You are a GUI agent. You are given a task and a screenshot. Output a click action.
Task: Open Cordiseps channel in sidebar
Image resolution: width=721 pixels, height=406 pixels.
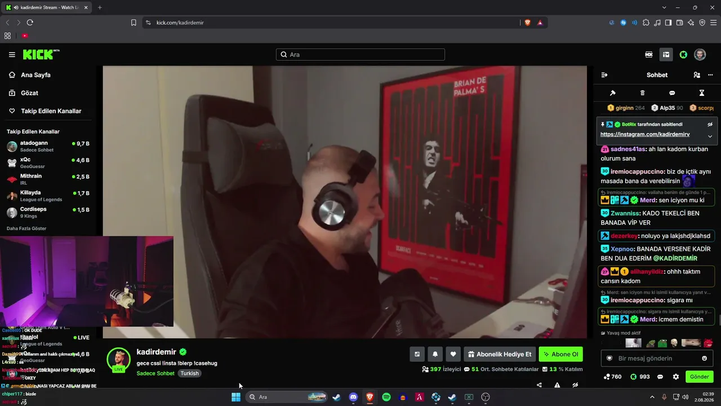[48, 212]
